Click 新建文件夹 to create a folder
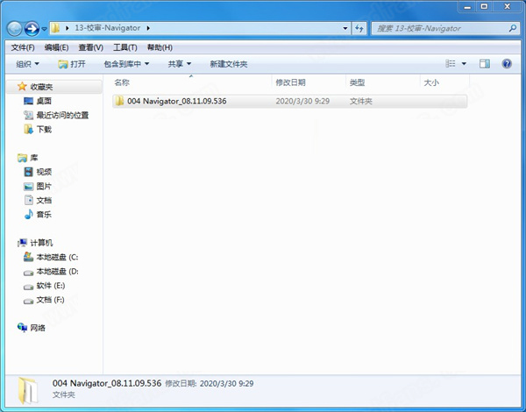The width and height of the screenshot is (526, 412). 229,64
